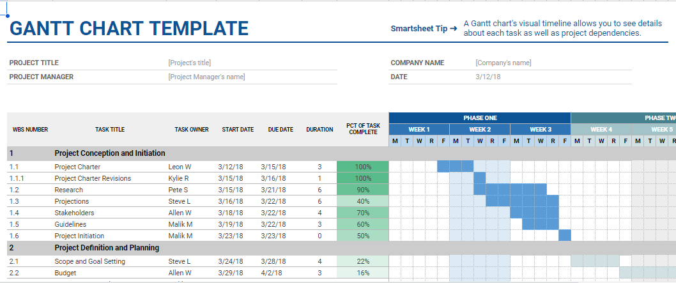Viewport: 676px width, 283px height.
Task: Click the Project Conception and Initiation section row
Action: tap(110, 153)
